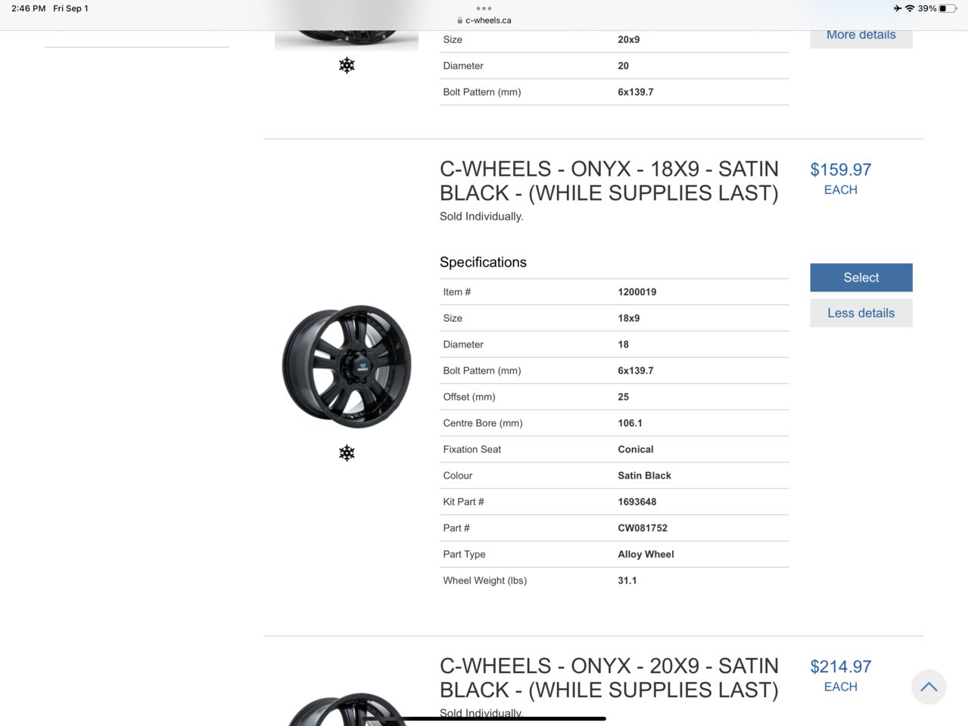This screenshot has width=968, height=726.
Task: Click the 18x9 size value
Action: [628, 318]
